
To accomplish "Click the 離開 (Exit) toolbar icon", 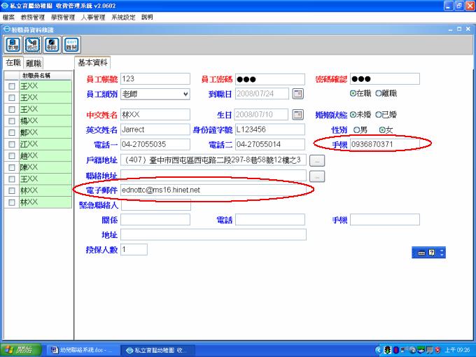I will pos(70,45).
